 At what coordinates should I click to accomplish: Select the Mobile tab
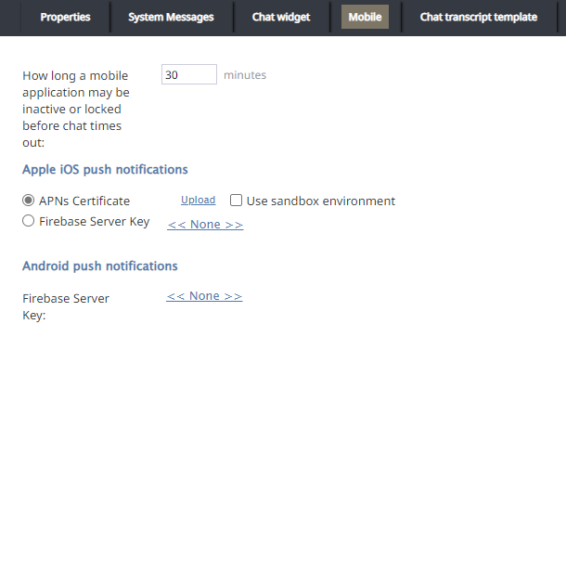click(365, 17)
